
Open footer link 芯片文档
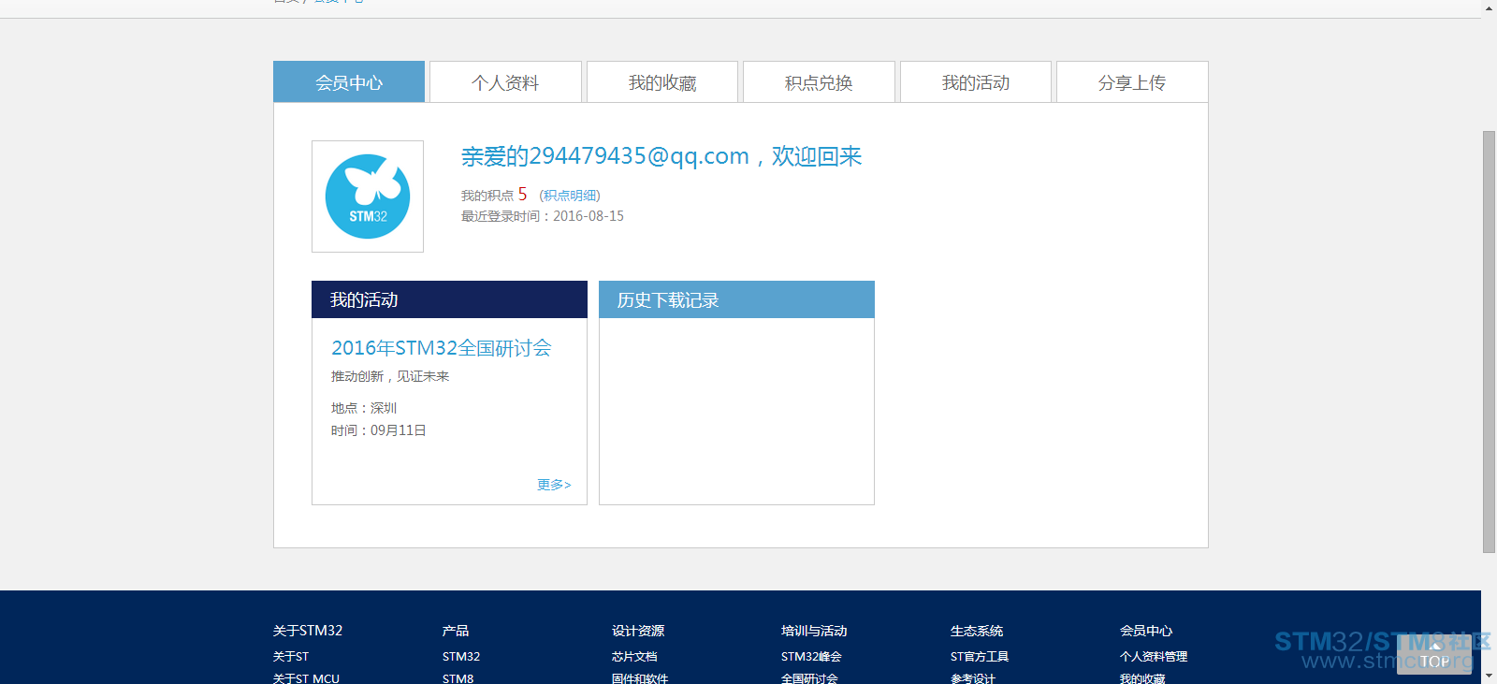click(x=634, y=657)
